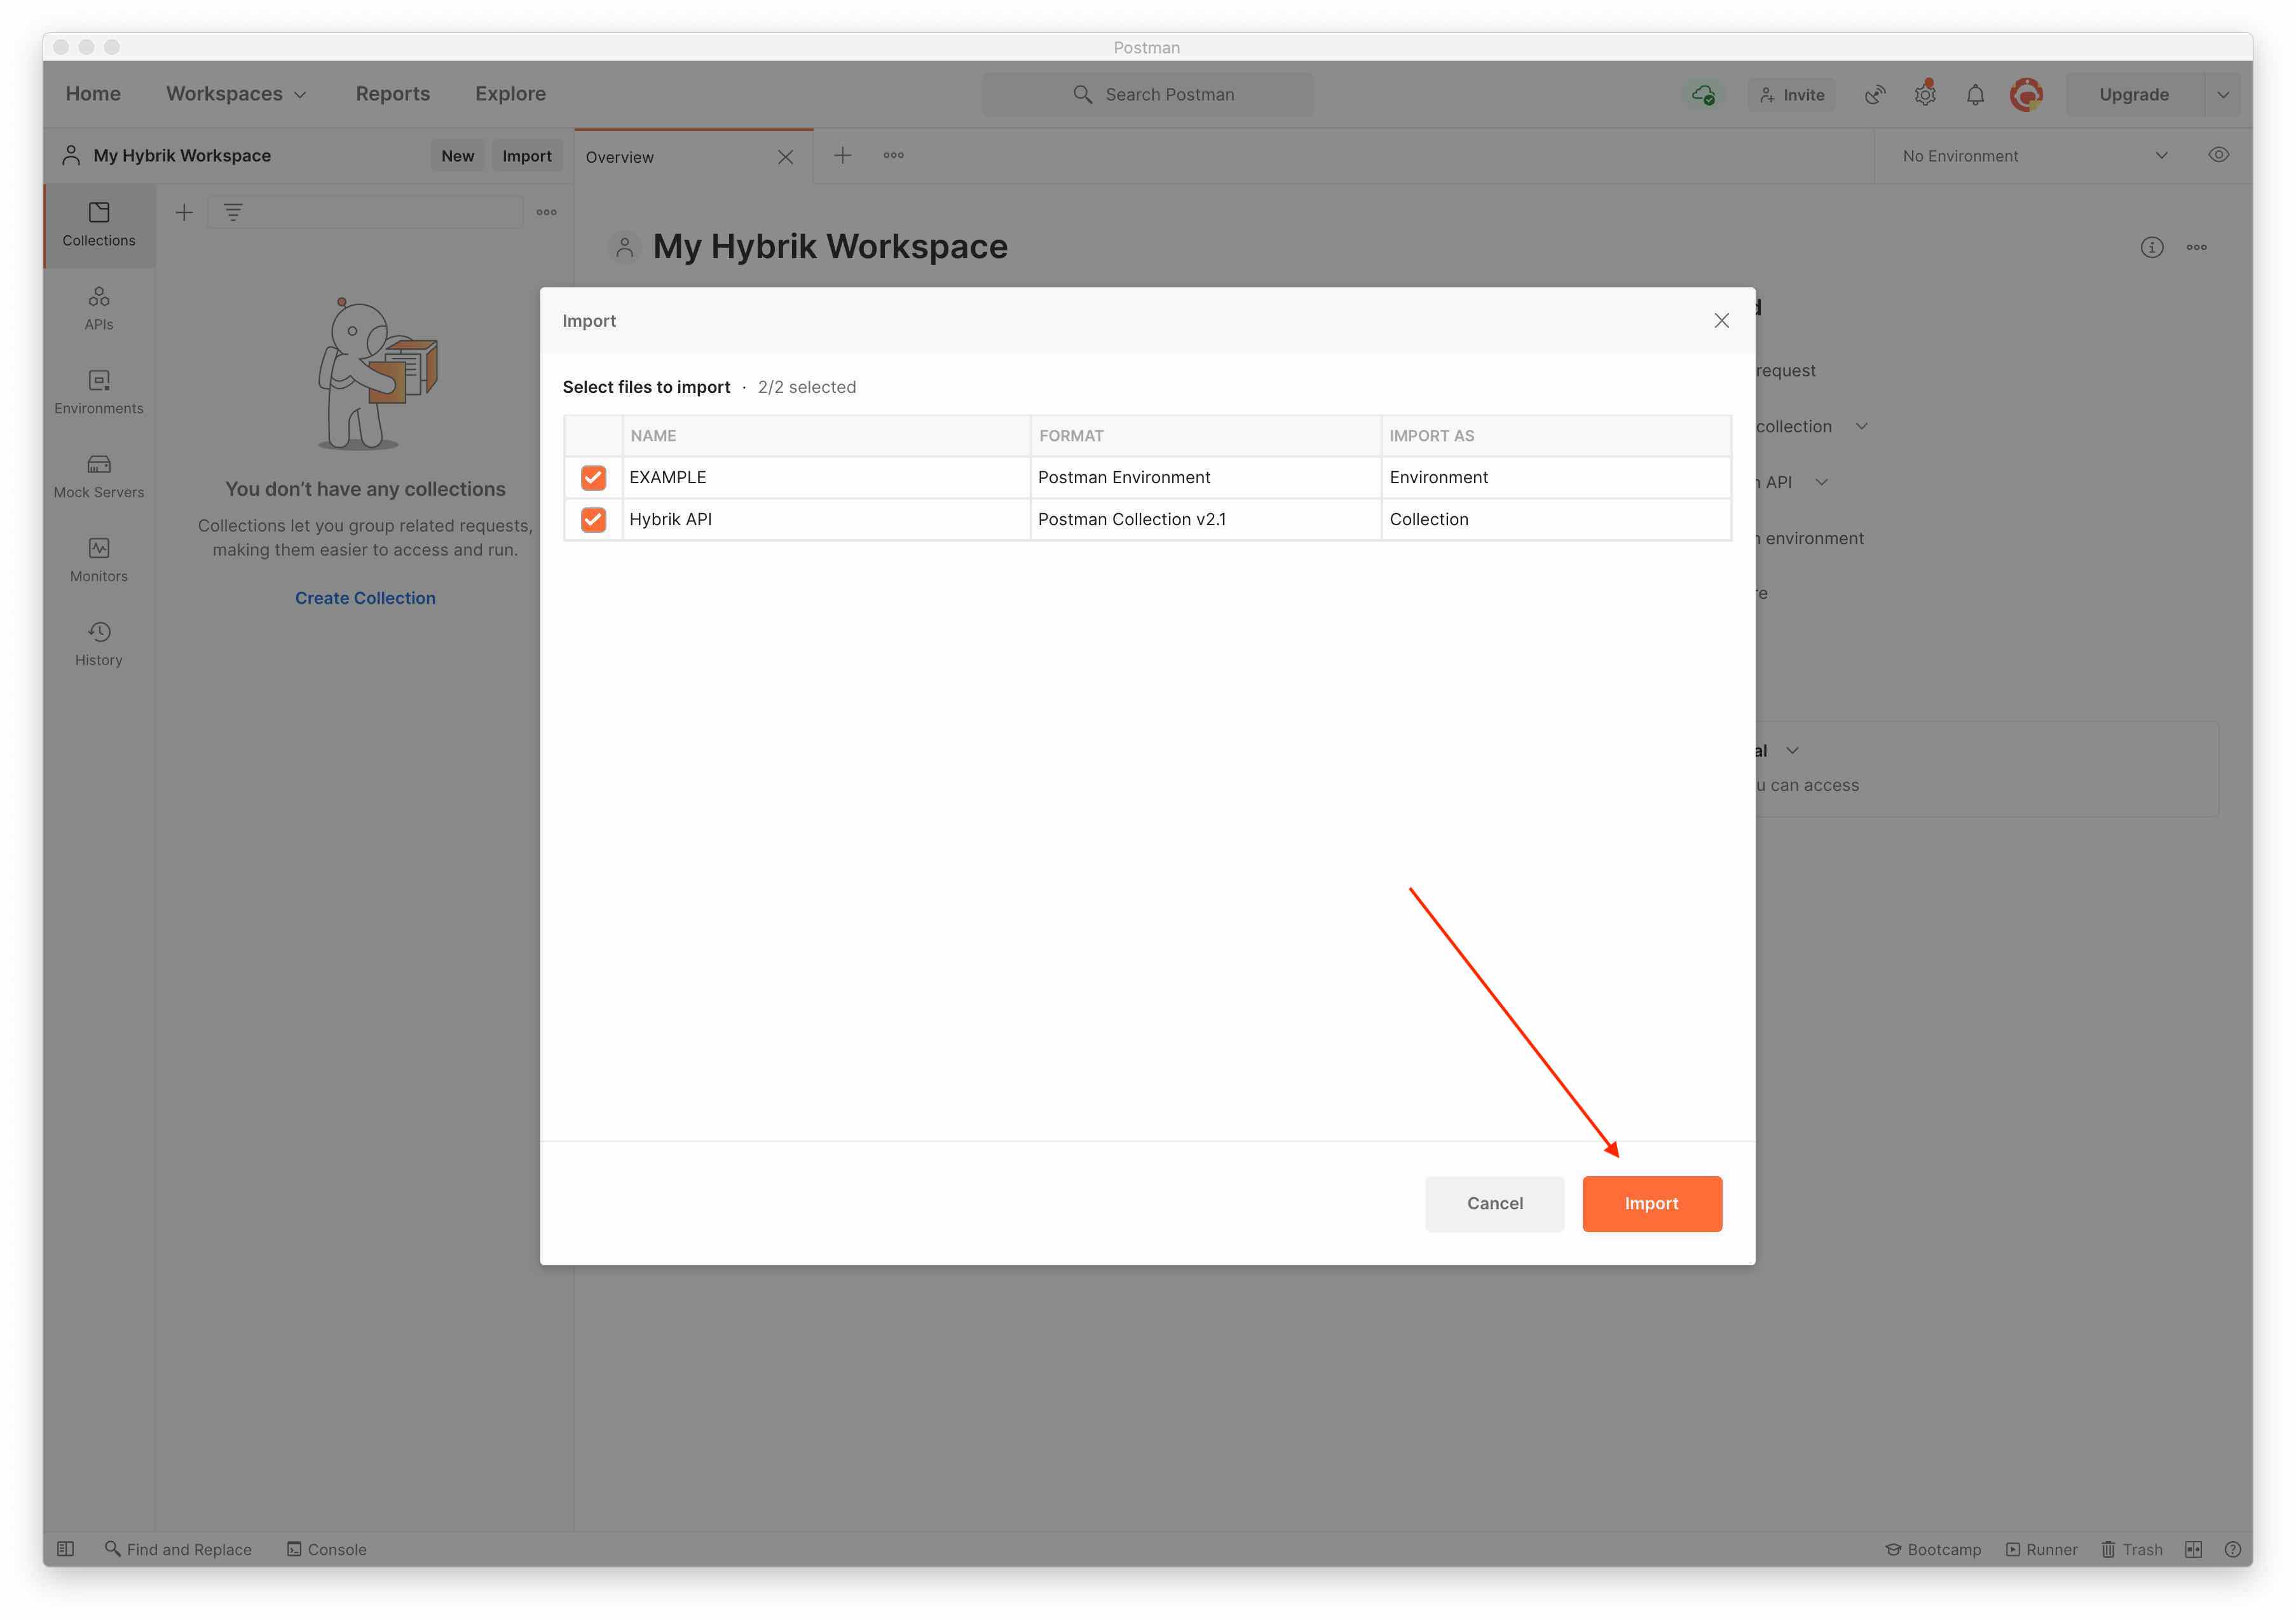Click the My Hybrik Workspace name in sidebar
Screen dimensions: 2296x1620
pyautogui.click(x=182, y=156)
